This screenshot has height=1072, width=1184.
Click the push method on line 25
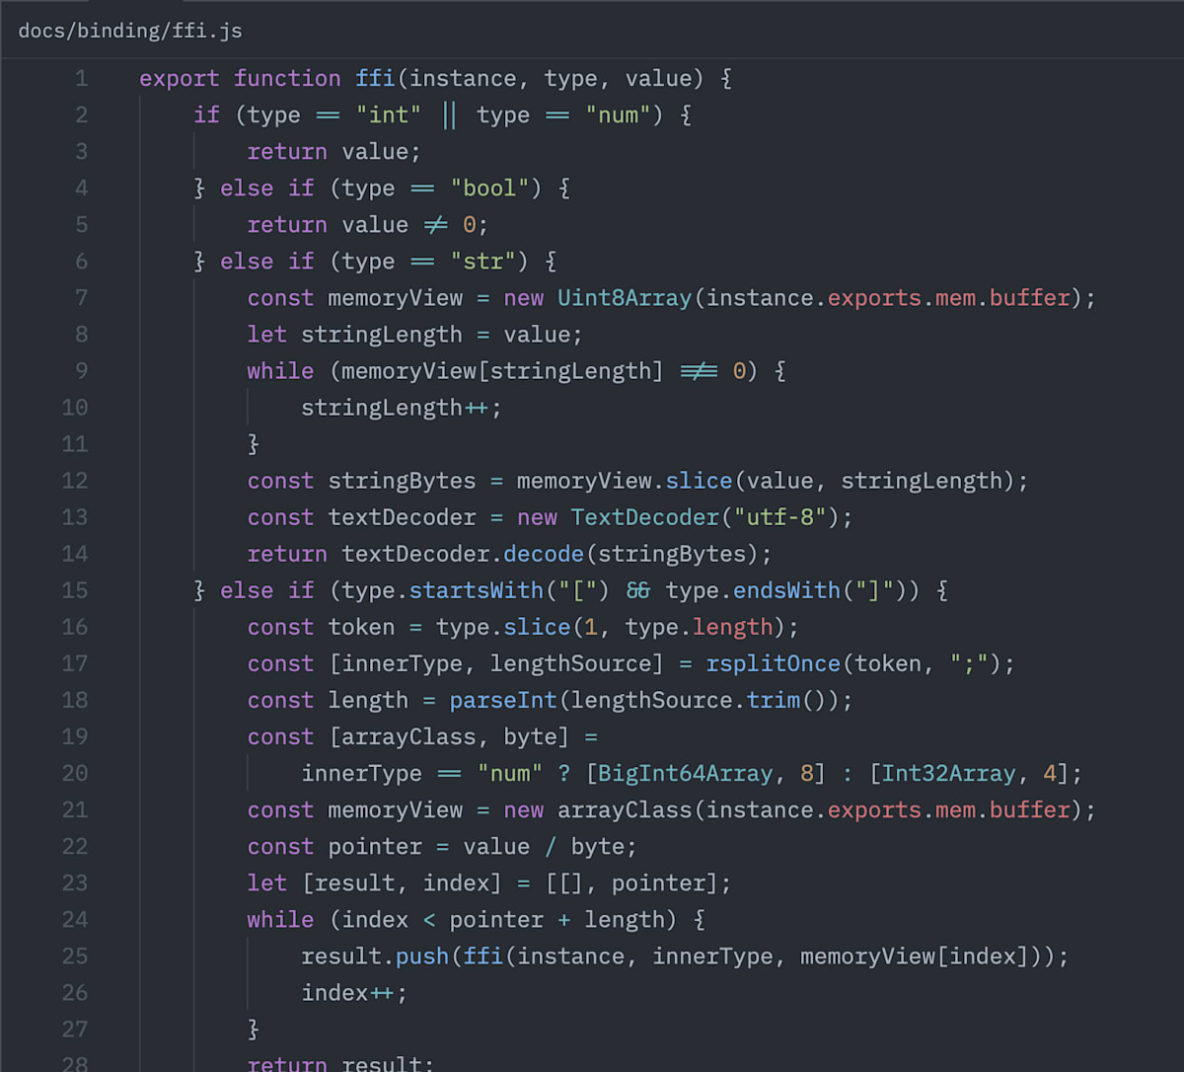tap(422, 955)
